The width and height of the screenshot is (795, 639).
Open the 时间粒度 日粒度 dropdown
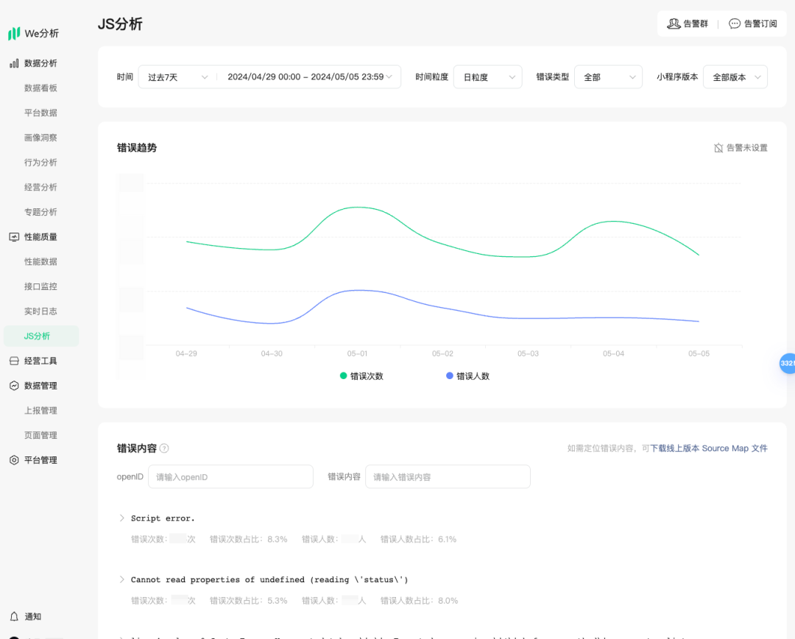488,77
